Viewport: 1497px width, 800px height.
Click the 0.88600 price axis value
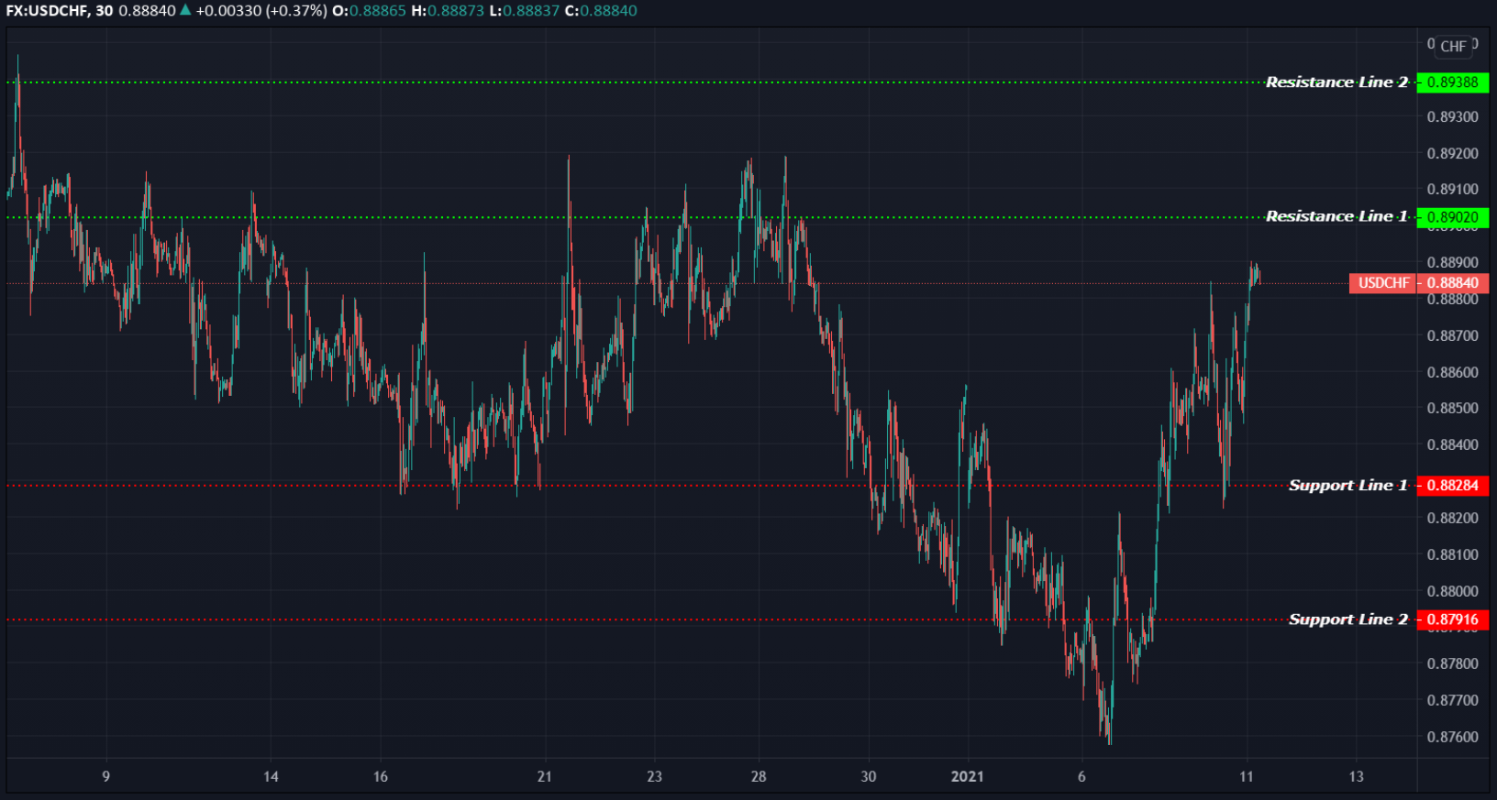pyautogui.click(x=1453, y=372)
